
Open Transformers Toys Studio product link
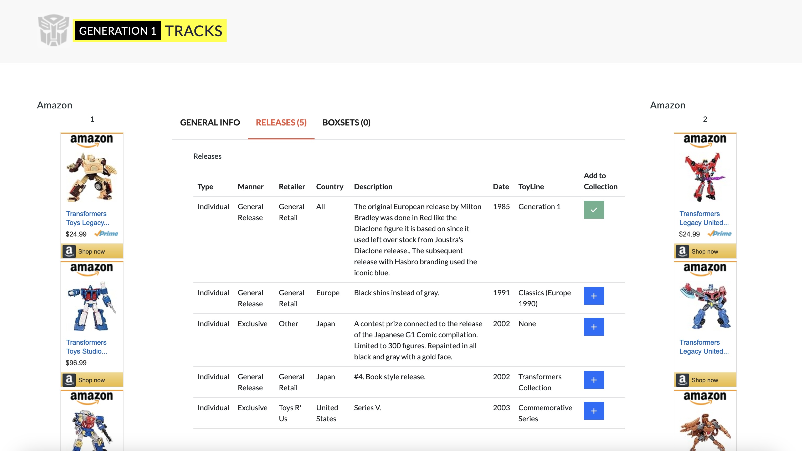point(86,347)
